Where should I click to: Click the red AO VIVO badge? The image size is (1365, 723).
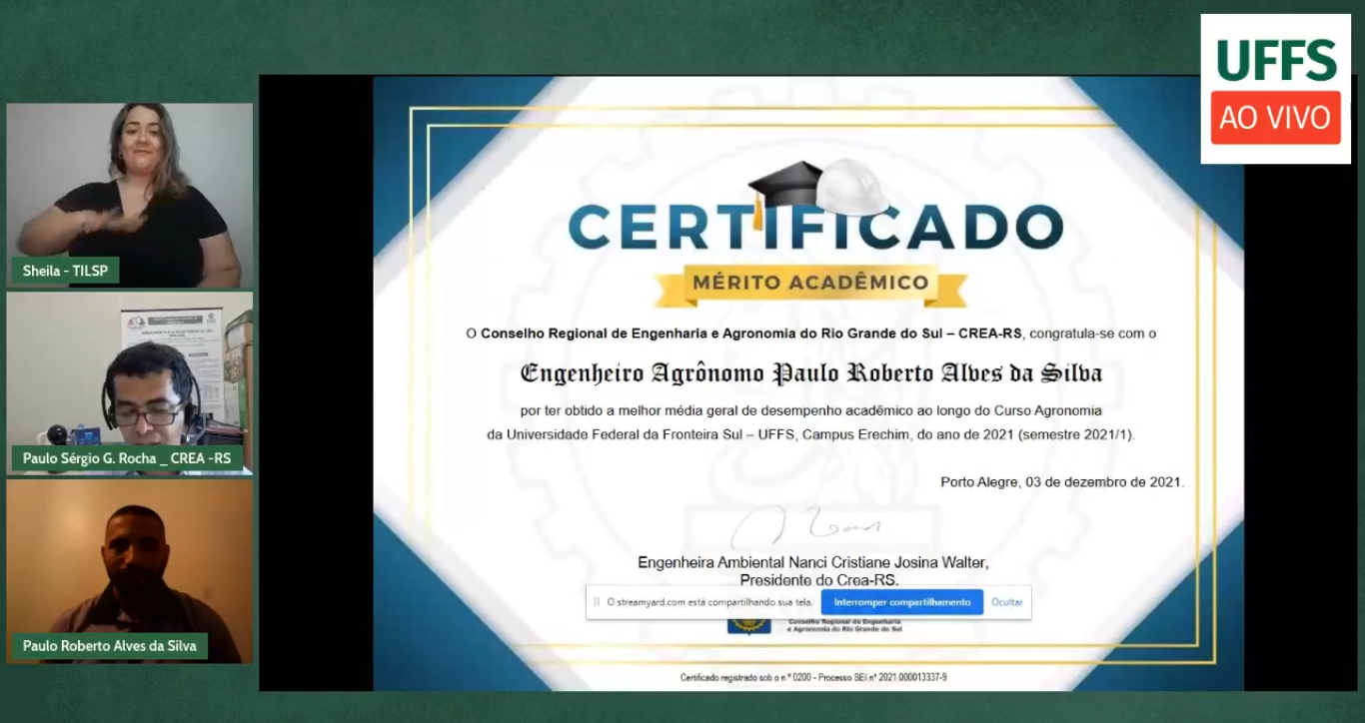(1276, 118)
